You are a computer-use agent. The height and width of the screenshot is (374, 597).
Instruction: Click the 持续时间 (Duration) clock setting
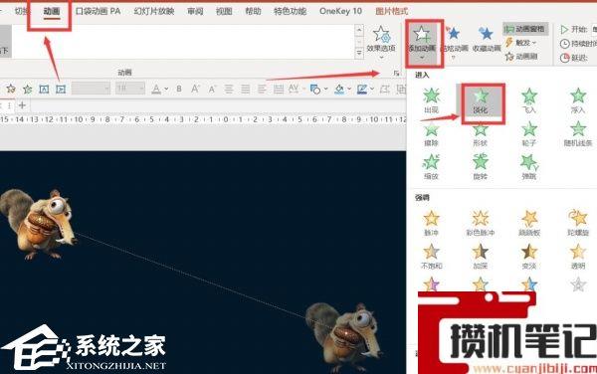pyautogui.click(x=578, y=44)
